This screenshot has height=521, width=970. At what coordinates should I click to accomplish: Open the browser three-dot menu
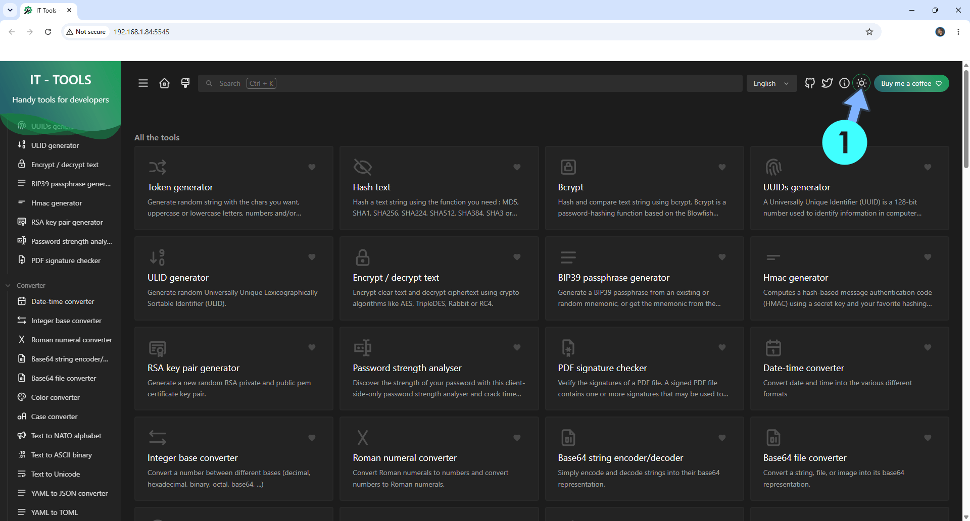(958, 32)
